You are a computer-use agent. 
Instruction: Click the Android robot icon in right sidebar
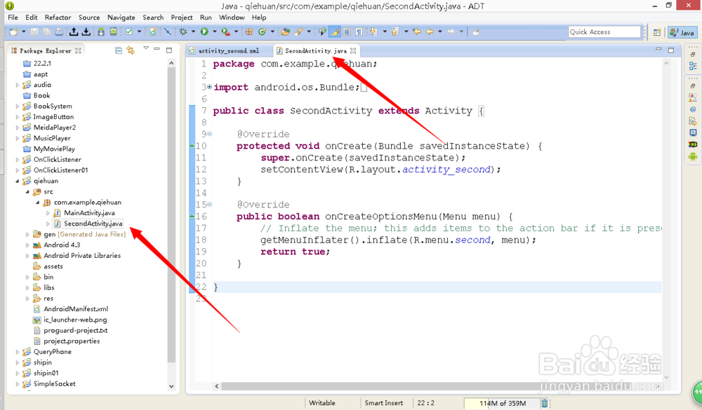[x=693, y=156]
